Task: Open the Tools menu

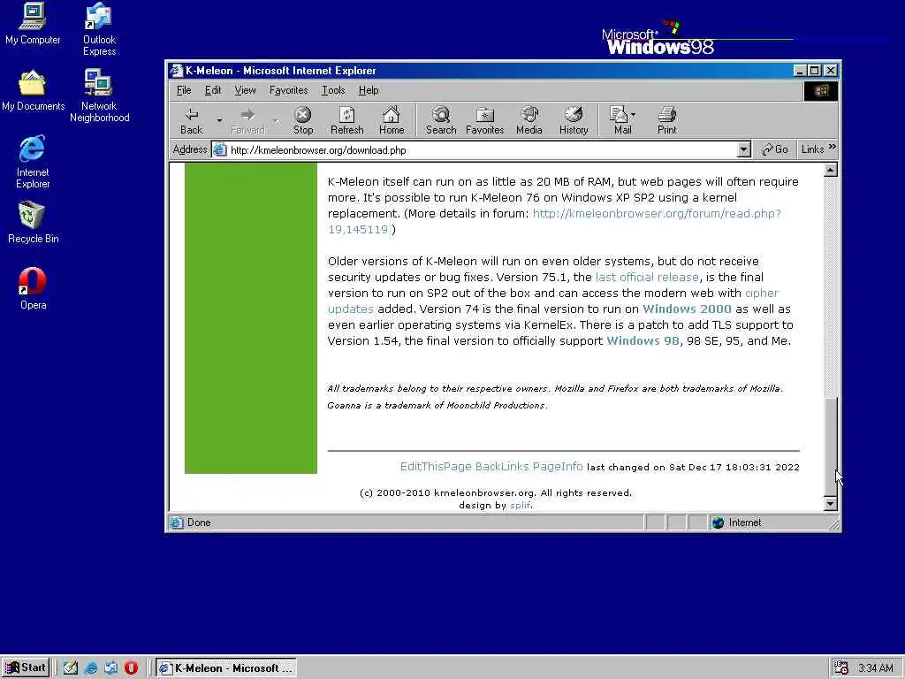Action: click(x=333, y=90)
